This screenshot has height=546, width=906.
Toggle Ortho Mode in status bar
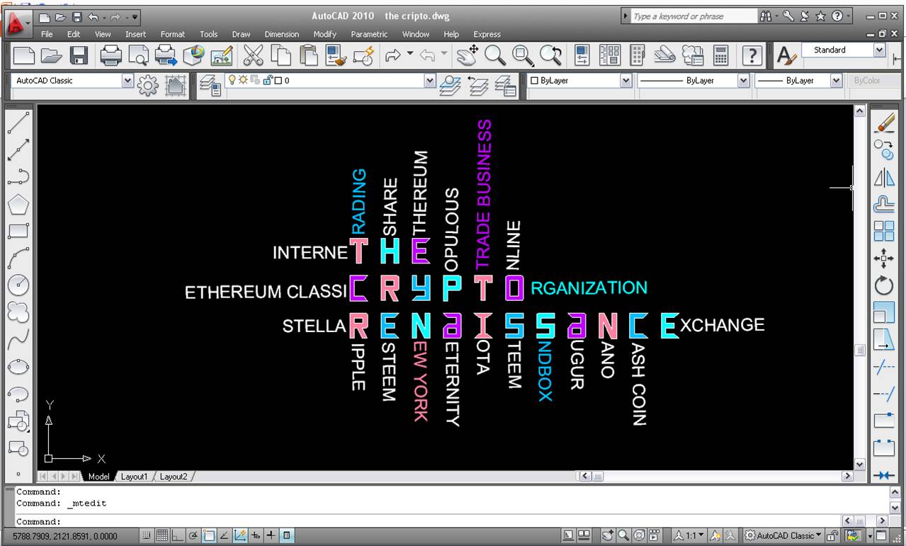[x=177, y=536]
